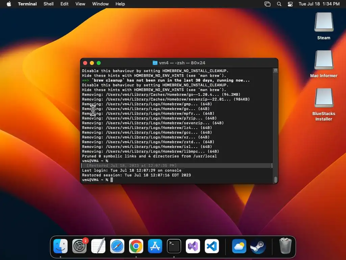The height and width of the screenshot is (260, 346).
Task: Open TextEdit from the Dock
Action: pos(98,246)
